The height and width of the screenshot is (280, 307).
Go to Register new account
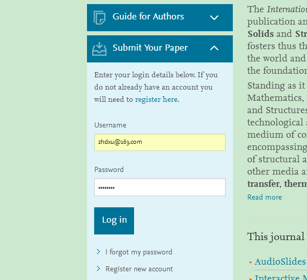(x=139, y=269)
